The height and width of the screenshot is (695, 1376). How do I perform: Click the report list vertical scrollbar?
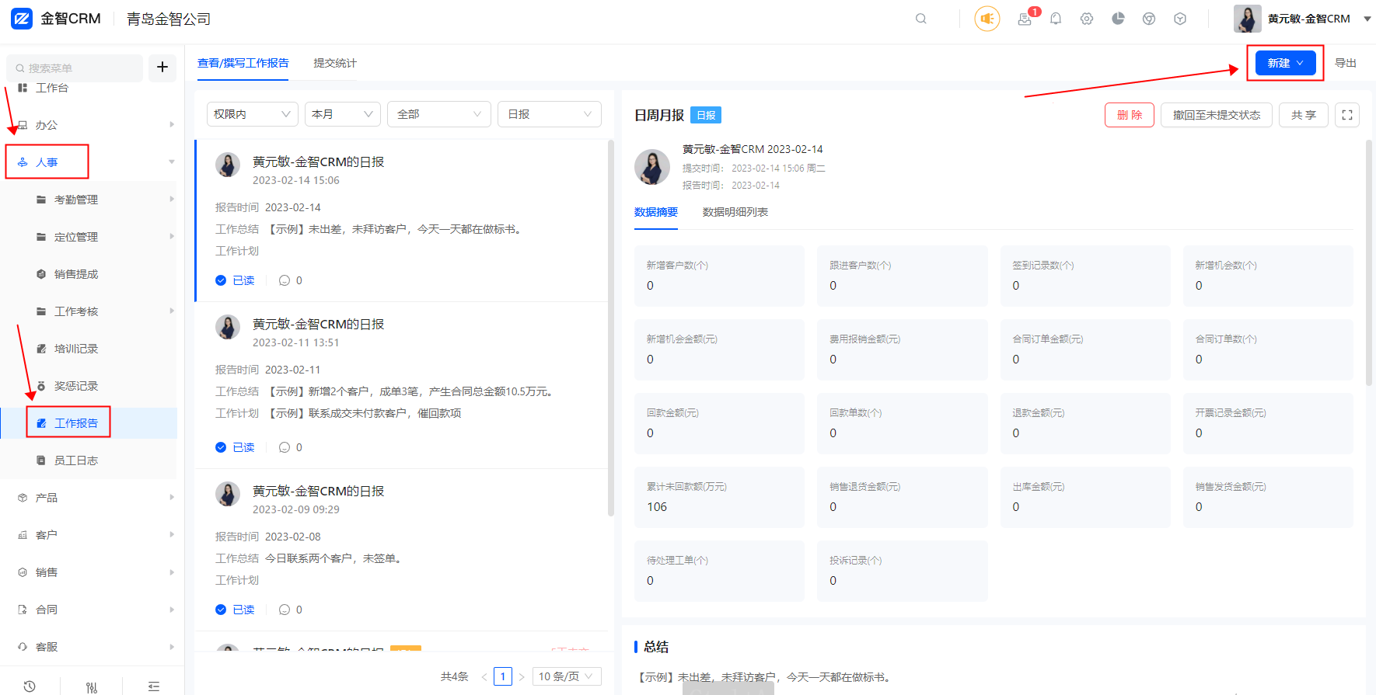click(x=611, y=328)
